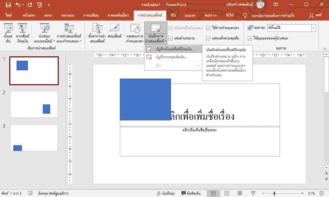The height and width of the screenshot is (197, 329).
Task: Uncheck the 'เล่นคำบรรยาย' play narrations checkbox
Action: 171,38
